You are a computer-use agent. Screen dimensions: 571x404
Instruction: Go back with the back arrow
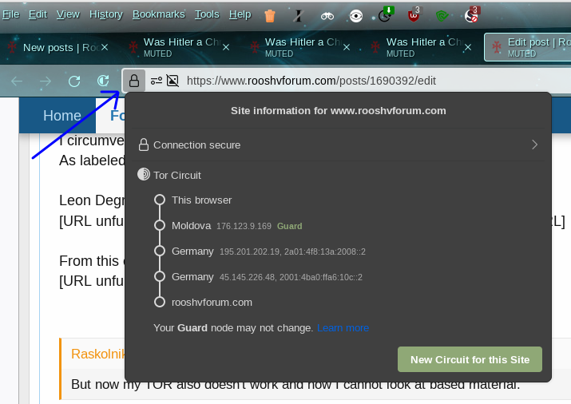[x=17, y=81]
